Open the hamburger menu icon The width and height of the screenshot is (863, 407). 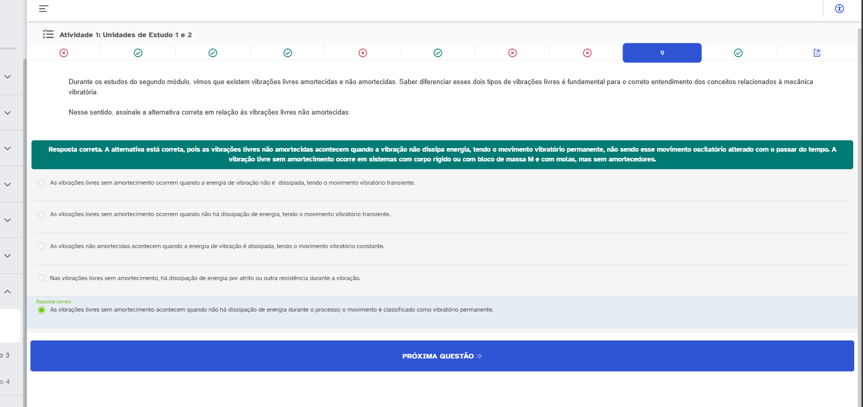click(x=43, y=9)
